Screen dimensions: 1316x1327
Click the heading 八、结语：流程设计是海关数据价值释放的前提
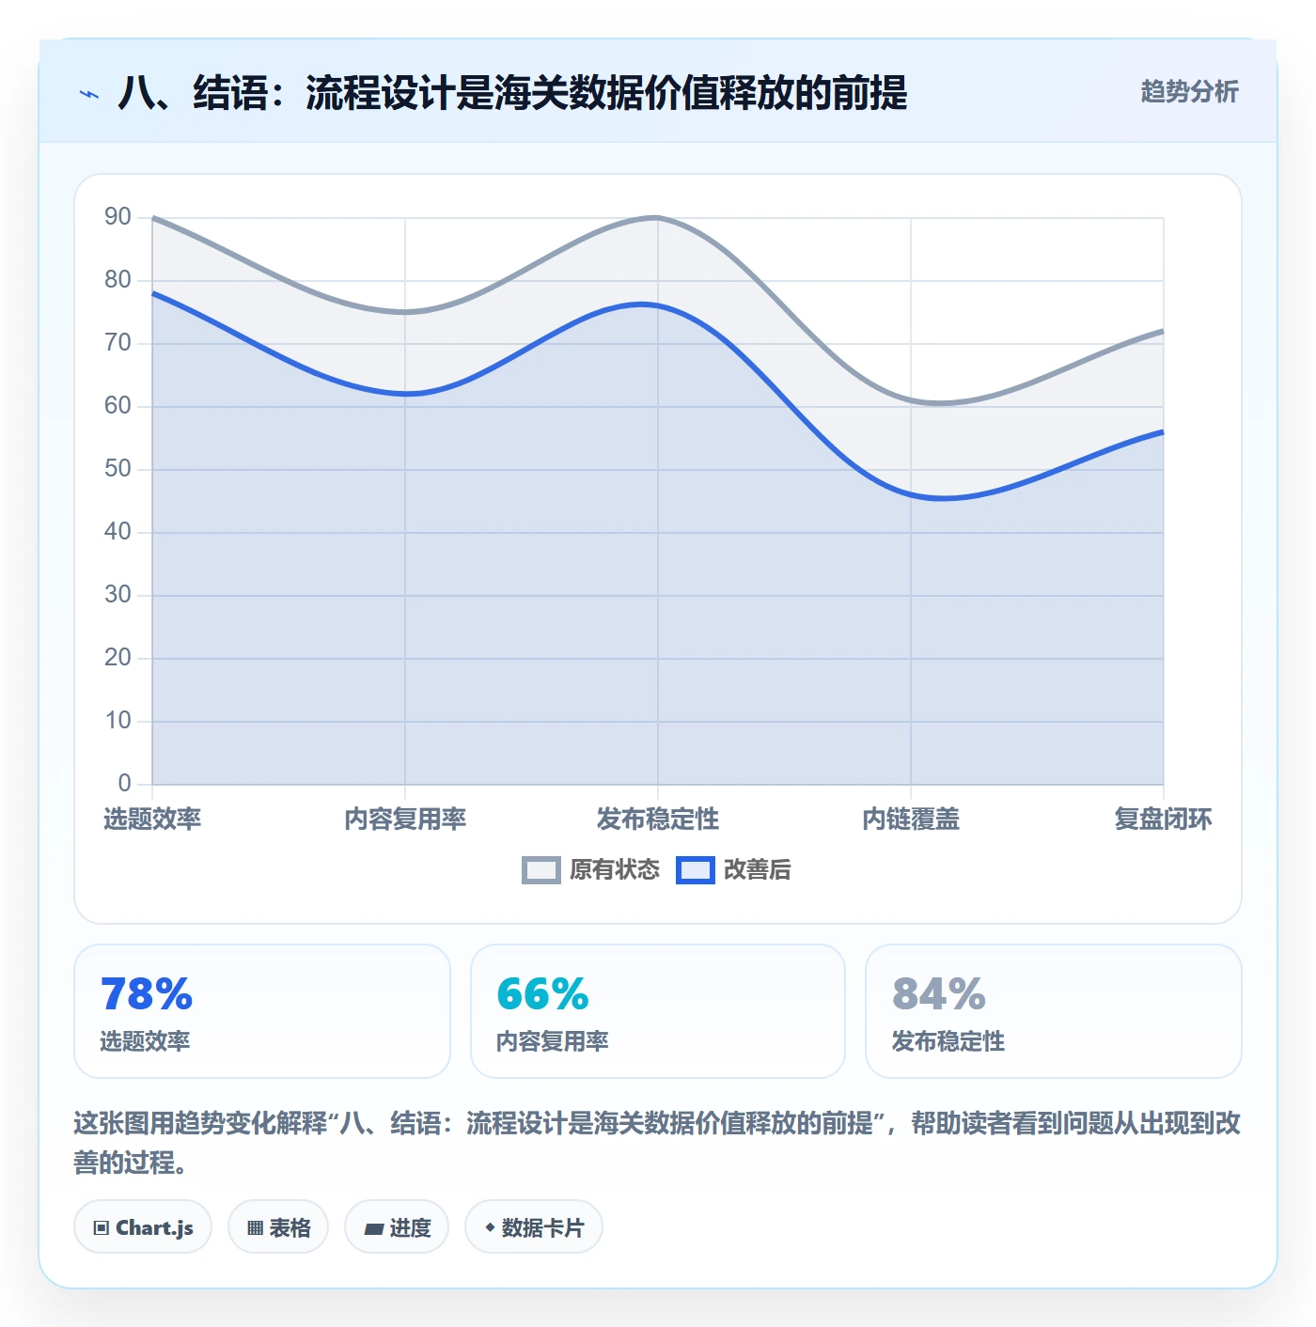(512, 93)
